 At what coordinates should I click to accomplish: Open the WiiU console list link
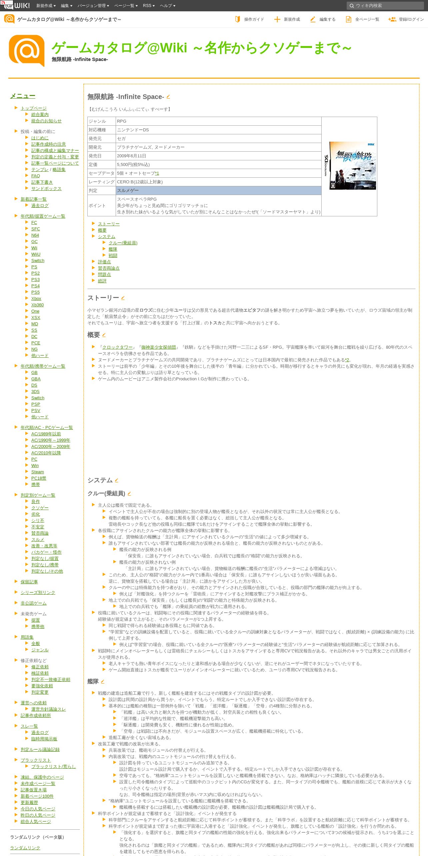36,254
